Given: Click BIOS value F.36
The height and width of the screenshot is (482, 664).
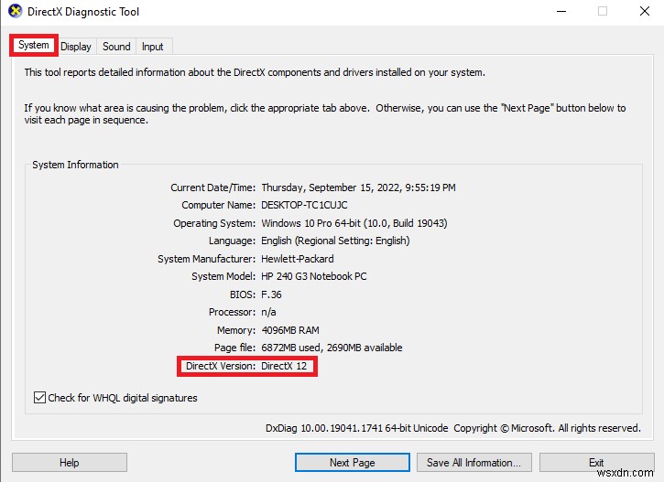Looking at the screenshot, I should [271, 295].
